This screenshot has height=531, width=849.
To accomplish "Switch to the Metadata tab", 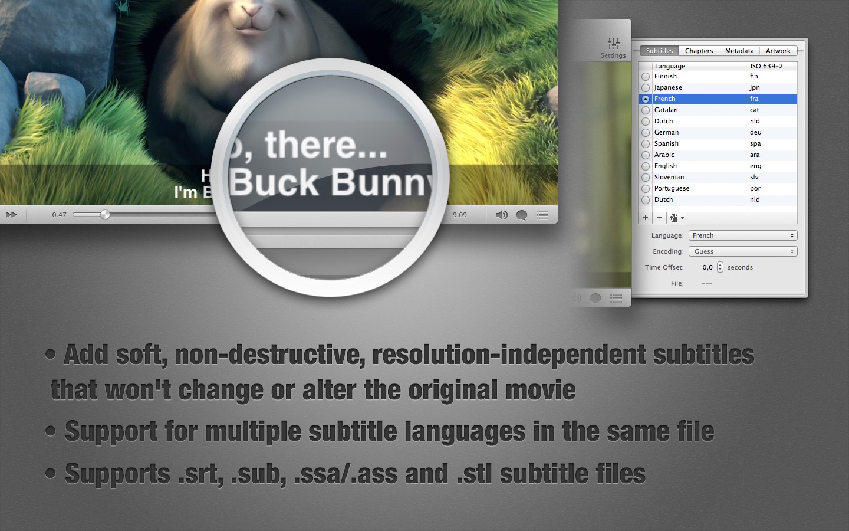I will [x=739, y=51].
